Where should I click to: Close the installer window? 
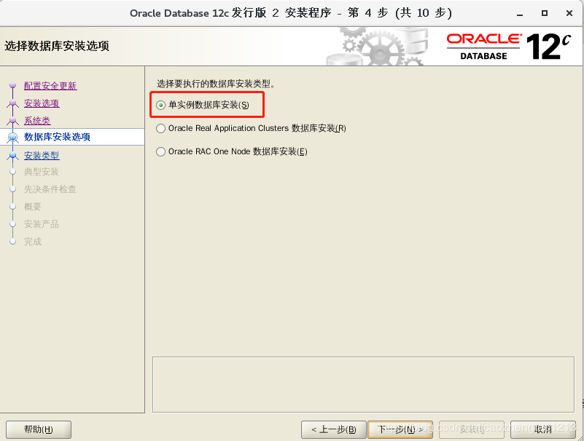click(x=569, y=13)
